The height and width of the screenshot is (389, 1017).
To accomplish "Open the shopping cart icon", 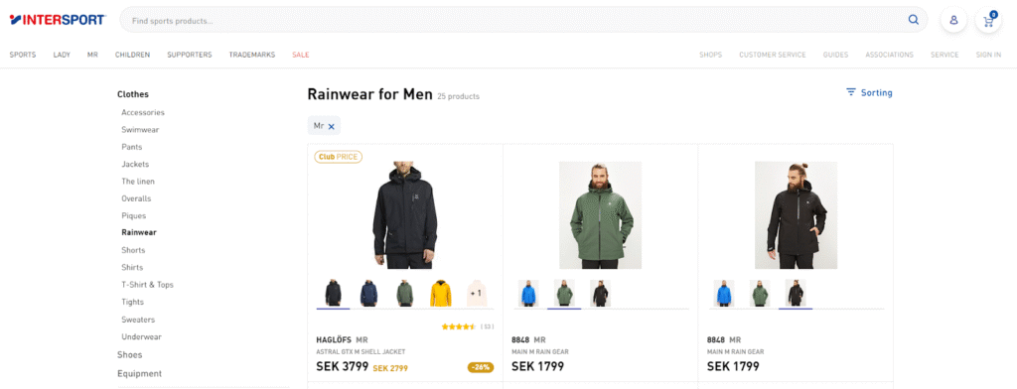I will coord(988,20).
